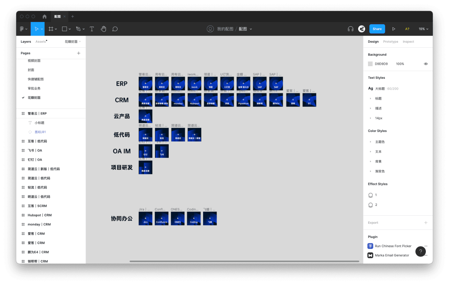The width and height of the screenshot is (449, 285).
Task: Click the user avatar beside Share
Action: 362,29
